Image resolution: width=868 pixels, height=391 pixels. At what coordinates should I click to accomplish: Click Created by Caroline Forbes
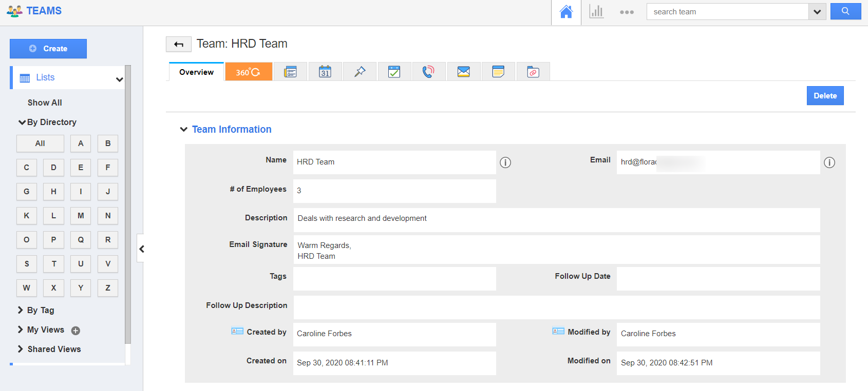click(394, 334)
